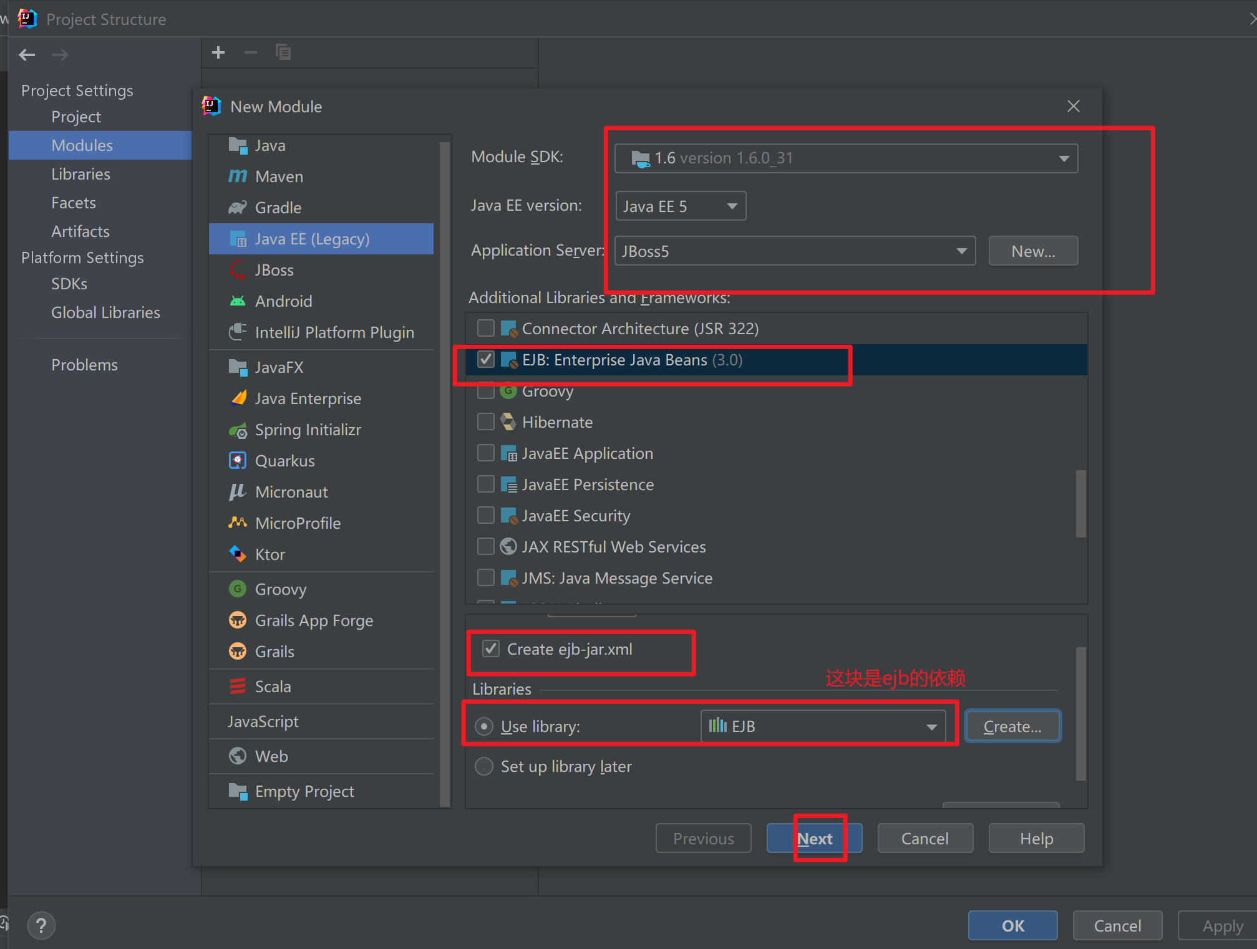Click the Help button
The height and width of the screenshot is (949, 1257).
[1036, 838]
